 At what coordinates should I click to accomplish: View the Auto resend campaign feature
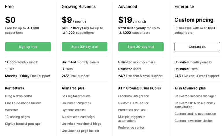[x=78, y=117]
